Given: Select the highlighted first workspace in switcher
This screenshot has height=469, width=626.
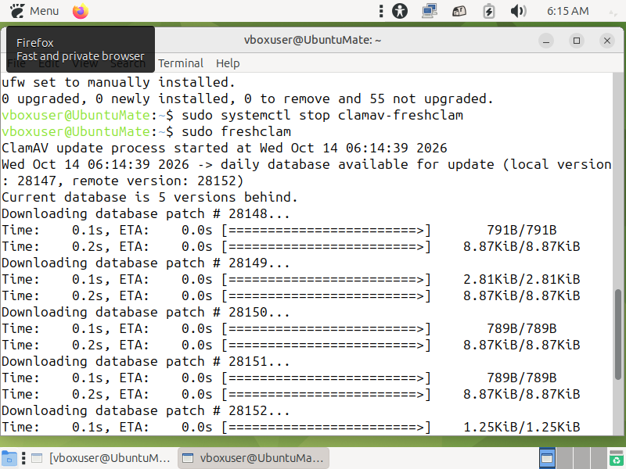Looking at the screenshot, I should (x=547, y=458).
